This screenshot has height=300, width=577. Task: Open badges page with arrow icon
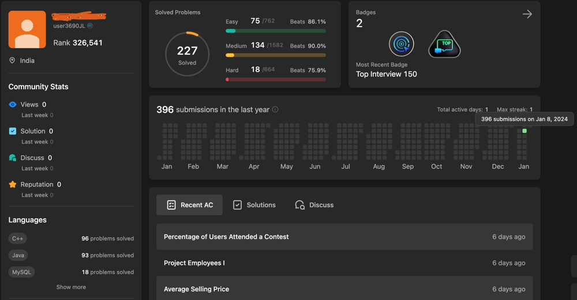[527, 14]
